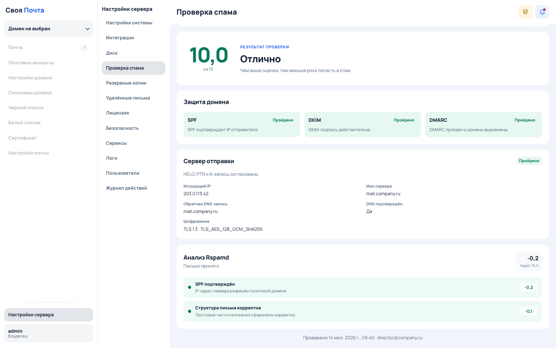Click the Проверено 14 июл. 2026 footer text

[x=363, y=338]
